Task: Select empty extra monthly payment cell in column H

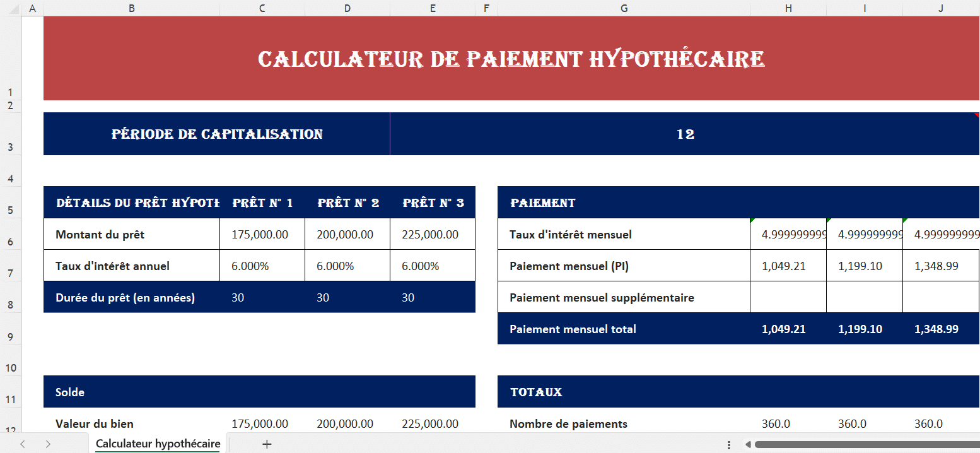Action: click(x=788, y=298)
